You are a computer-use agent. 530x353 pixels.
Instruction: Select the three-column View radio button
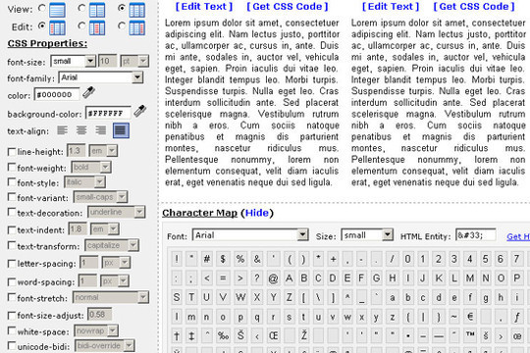122,8
